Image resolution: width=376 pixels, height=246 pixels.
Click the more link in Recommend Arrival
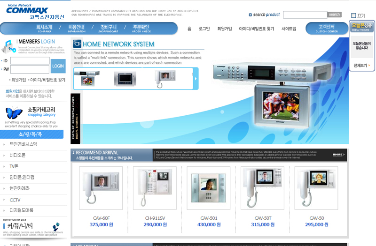tap(338, 155)
